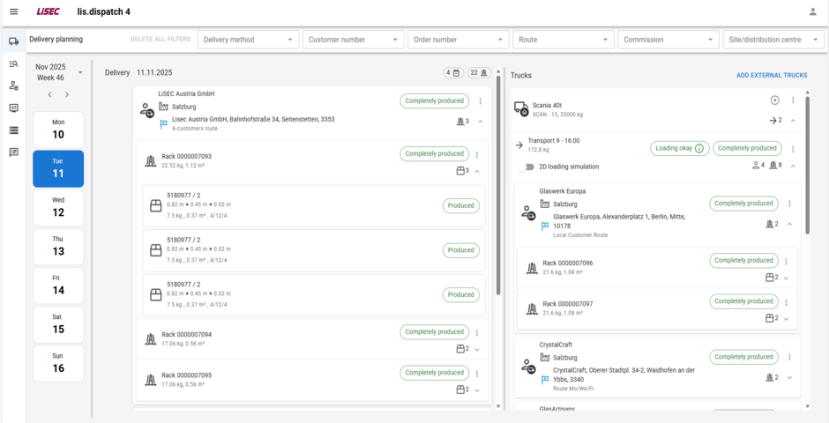Open Nov 2025 Week 46 month selector
Image resolution: width=829 pixels, height=423 pixels.
[79, 72]
